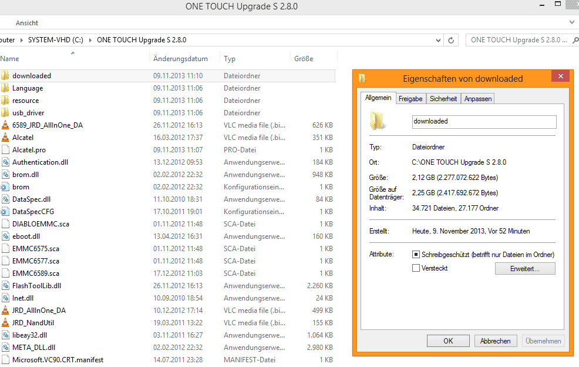The image size is (579, 367).
Task: Sort files by Größe column
Action: (304, 58)
